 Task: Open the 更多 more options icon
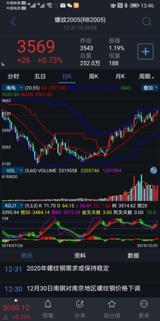pos(144,309)
